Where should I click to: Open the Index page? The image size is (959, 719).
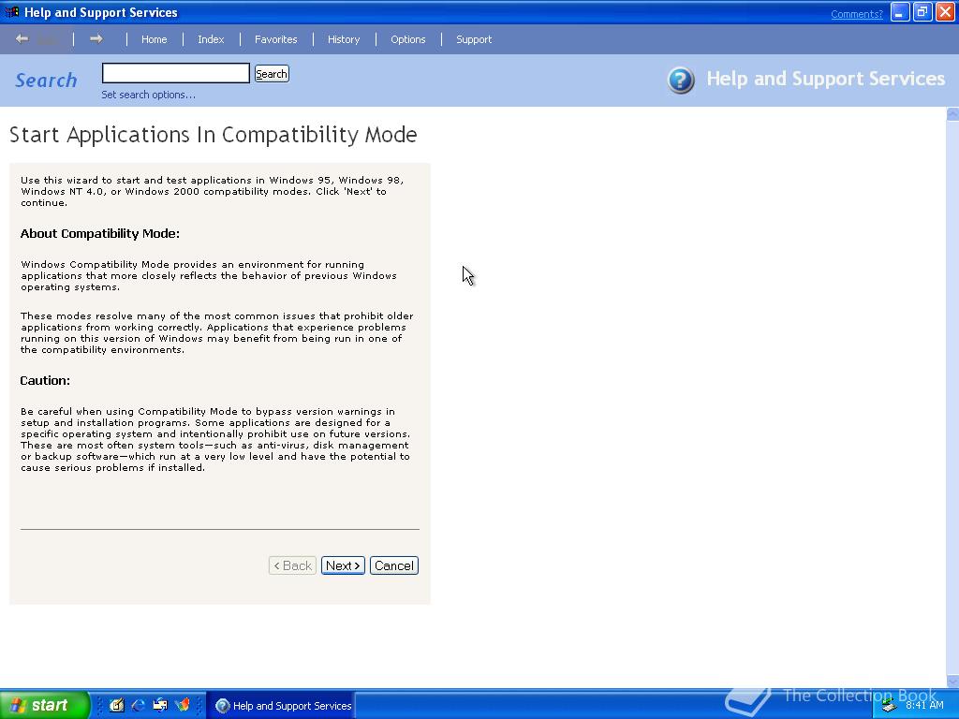pyautogui.click(x=211, y=39)
